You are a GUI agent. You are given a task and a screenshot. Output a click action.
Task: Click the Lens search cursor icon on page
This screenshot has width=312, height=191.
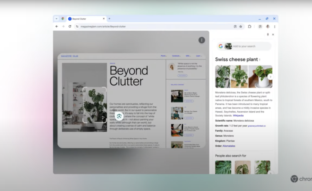click(119, 116)
